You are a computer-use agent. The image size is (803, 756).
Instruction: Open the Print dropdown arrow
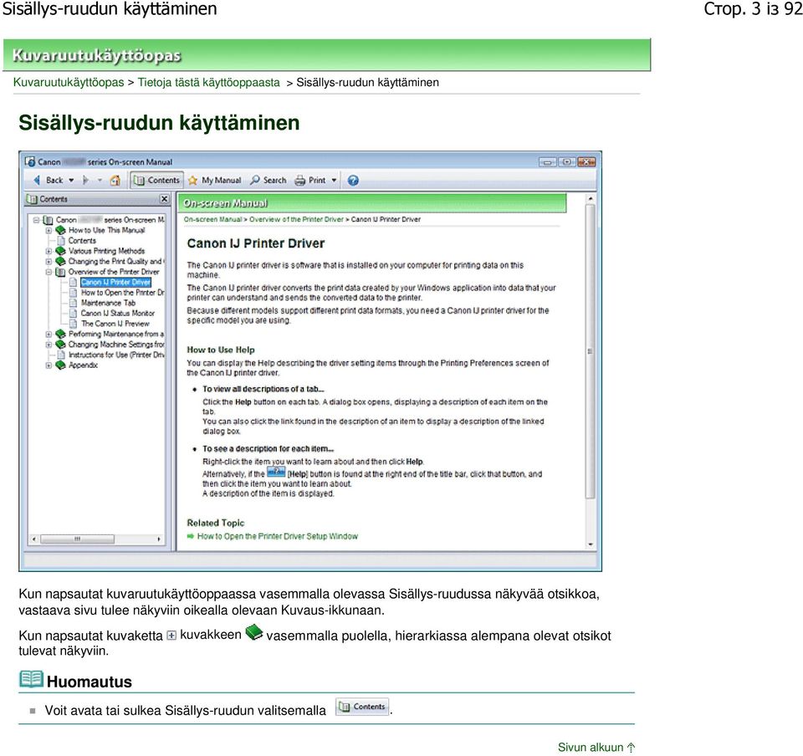point(335,180)
